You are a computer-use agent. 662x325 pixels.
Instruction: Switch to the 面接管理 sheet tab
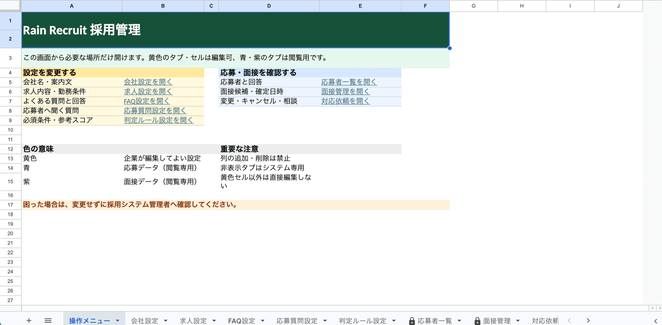coord(497,321)
